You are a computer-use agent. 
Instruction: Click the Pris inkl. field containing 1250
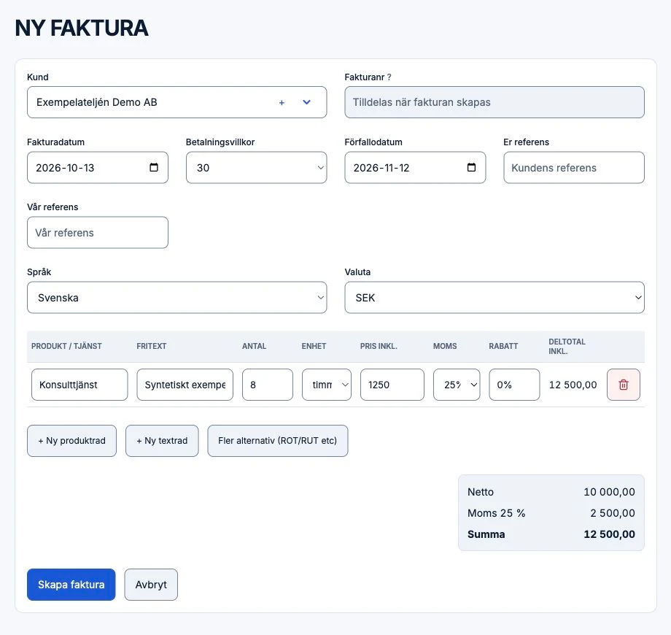pos(392,385)
